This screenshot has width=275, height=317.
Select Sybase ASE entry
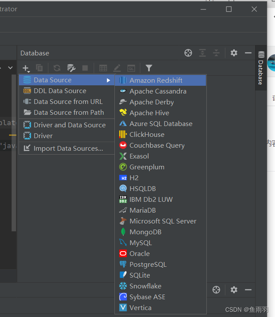pos(161,297)
